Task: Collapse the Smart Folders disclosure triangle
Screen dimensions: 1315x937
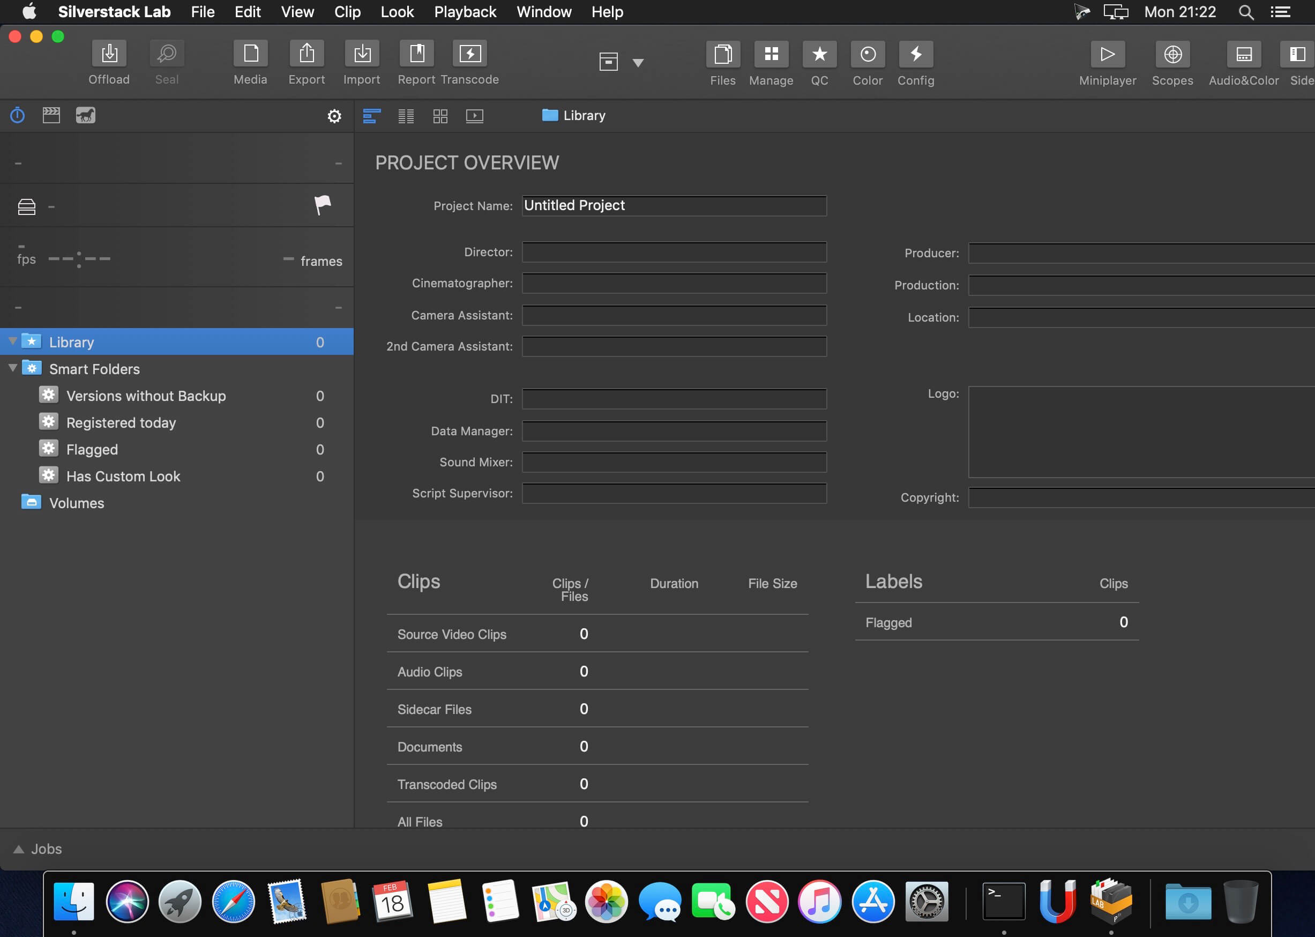Action: click(x=13, y=368)
